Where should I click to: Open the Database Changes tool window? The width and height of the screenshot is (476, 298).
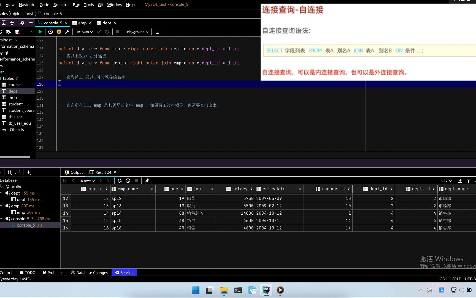(90, 273)
